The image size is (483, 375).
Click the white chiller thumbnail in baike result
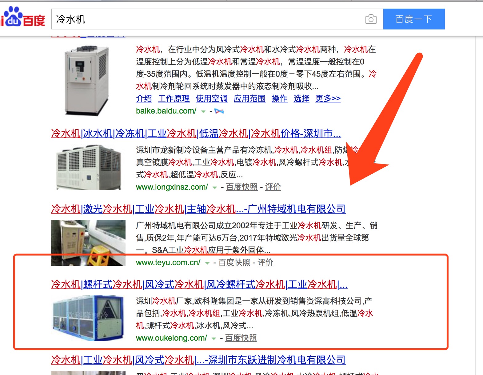(87, 80)
